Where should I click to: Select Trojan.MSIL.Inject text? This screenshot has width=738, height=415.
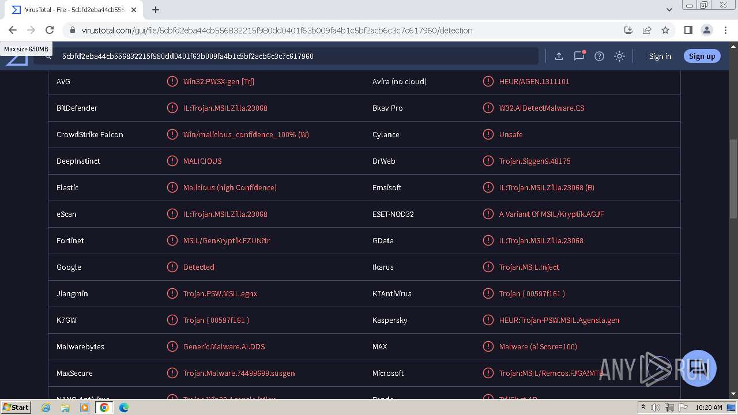click(529, 267)
